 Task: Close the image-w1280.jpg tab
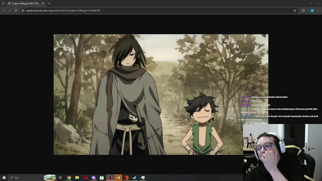[x=43, y=3]
